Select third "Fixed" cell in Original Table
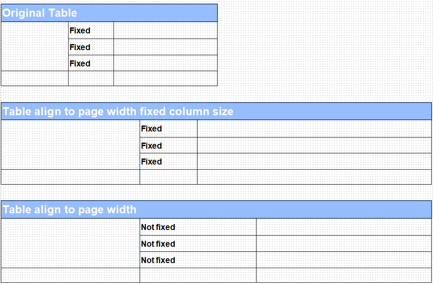 click(91, 63)
